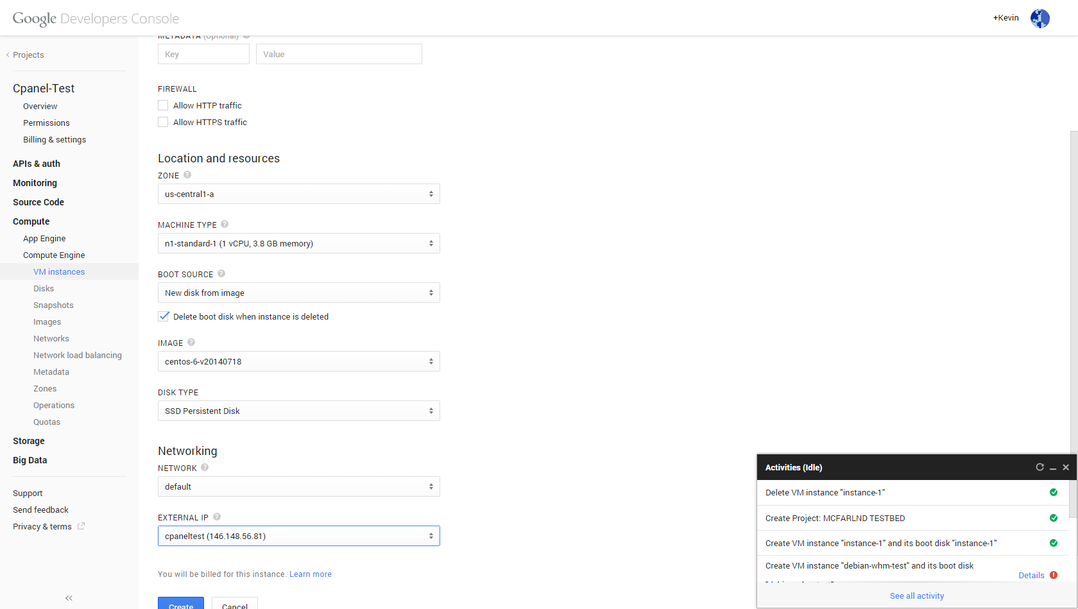Open the Disk Type dropdown
The image size is (1078, 609).
tap(298, 411)
